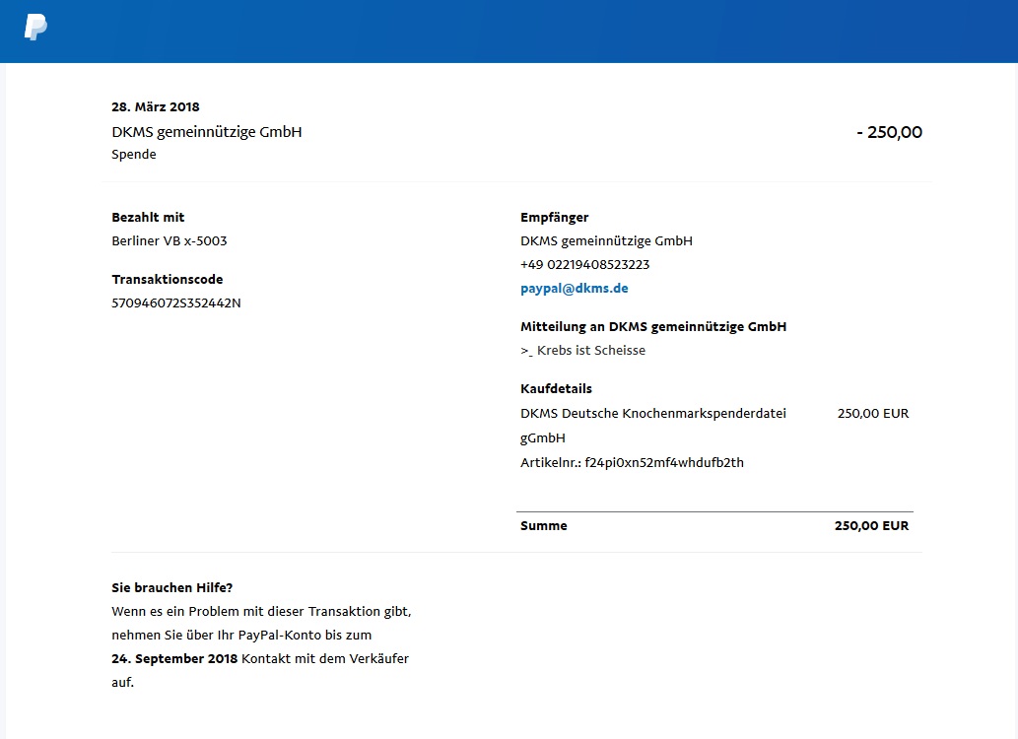The width and height of the screenshot is (1018, 739).
Task: Click the Bezahlt mit heading
Action: pyautogui.click(x=148, y=218)
